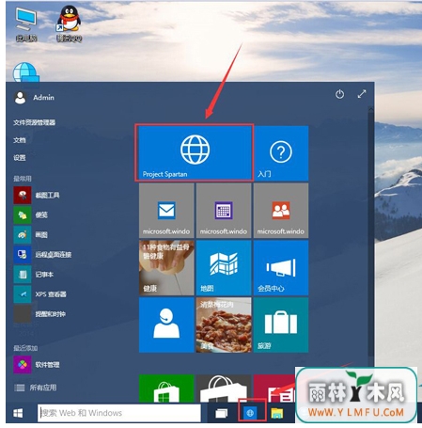
Task: Launch XPS 查看器 viewer
Action: click(40, 294)
